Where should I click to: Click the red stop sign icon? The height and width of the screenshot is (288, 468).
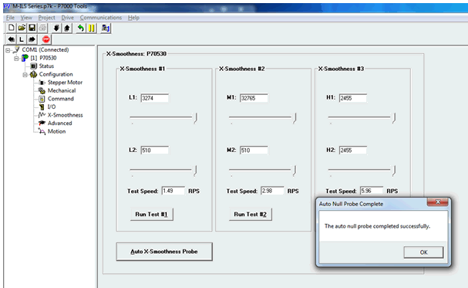point(46,39)
